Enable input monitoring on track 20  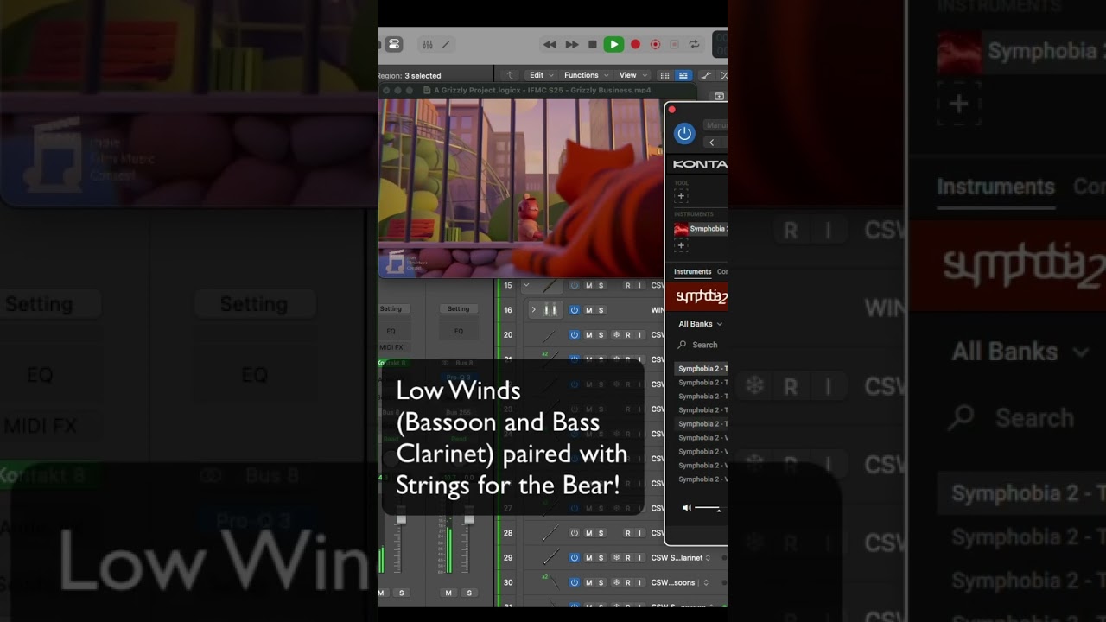click(x=639, y=334)
